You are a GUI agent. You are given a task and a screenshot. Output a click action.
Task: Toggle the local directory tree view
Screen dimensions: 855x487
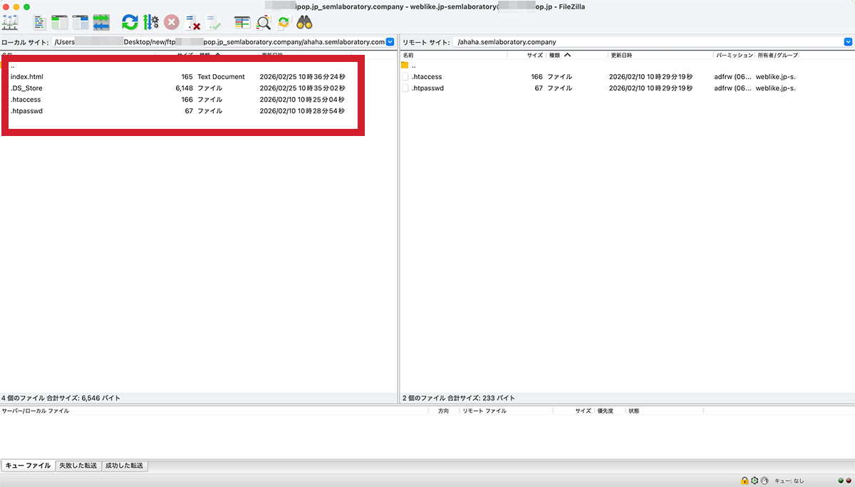pos(60,22)
